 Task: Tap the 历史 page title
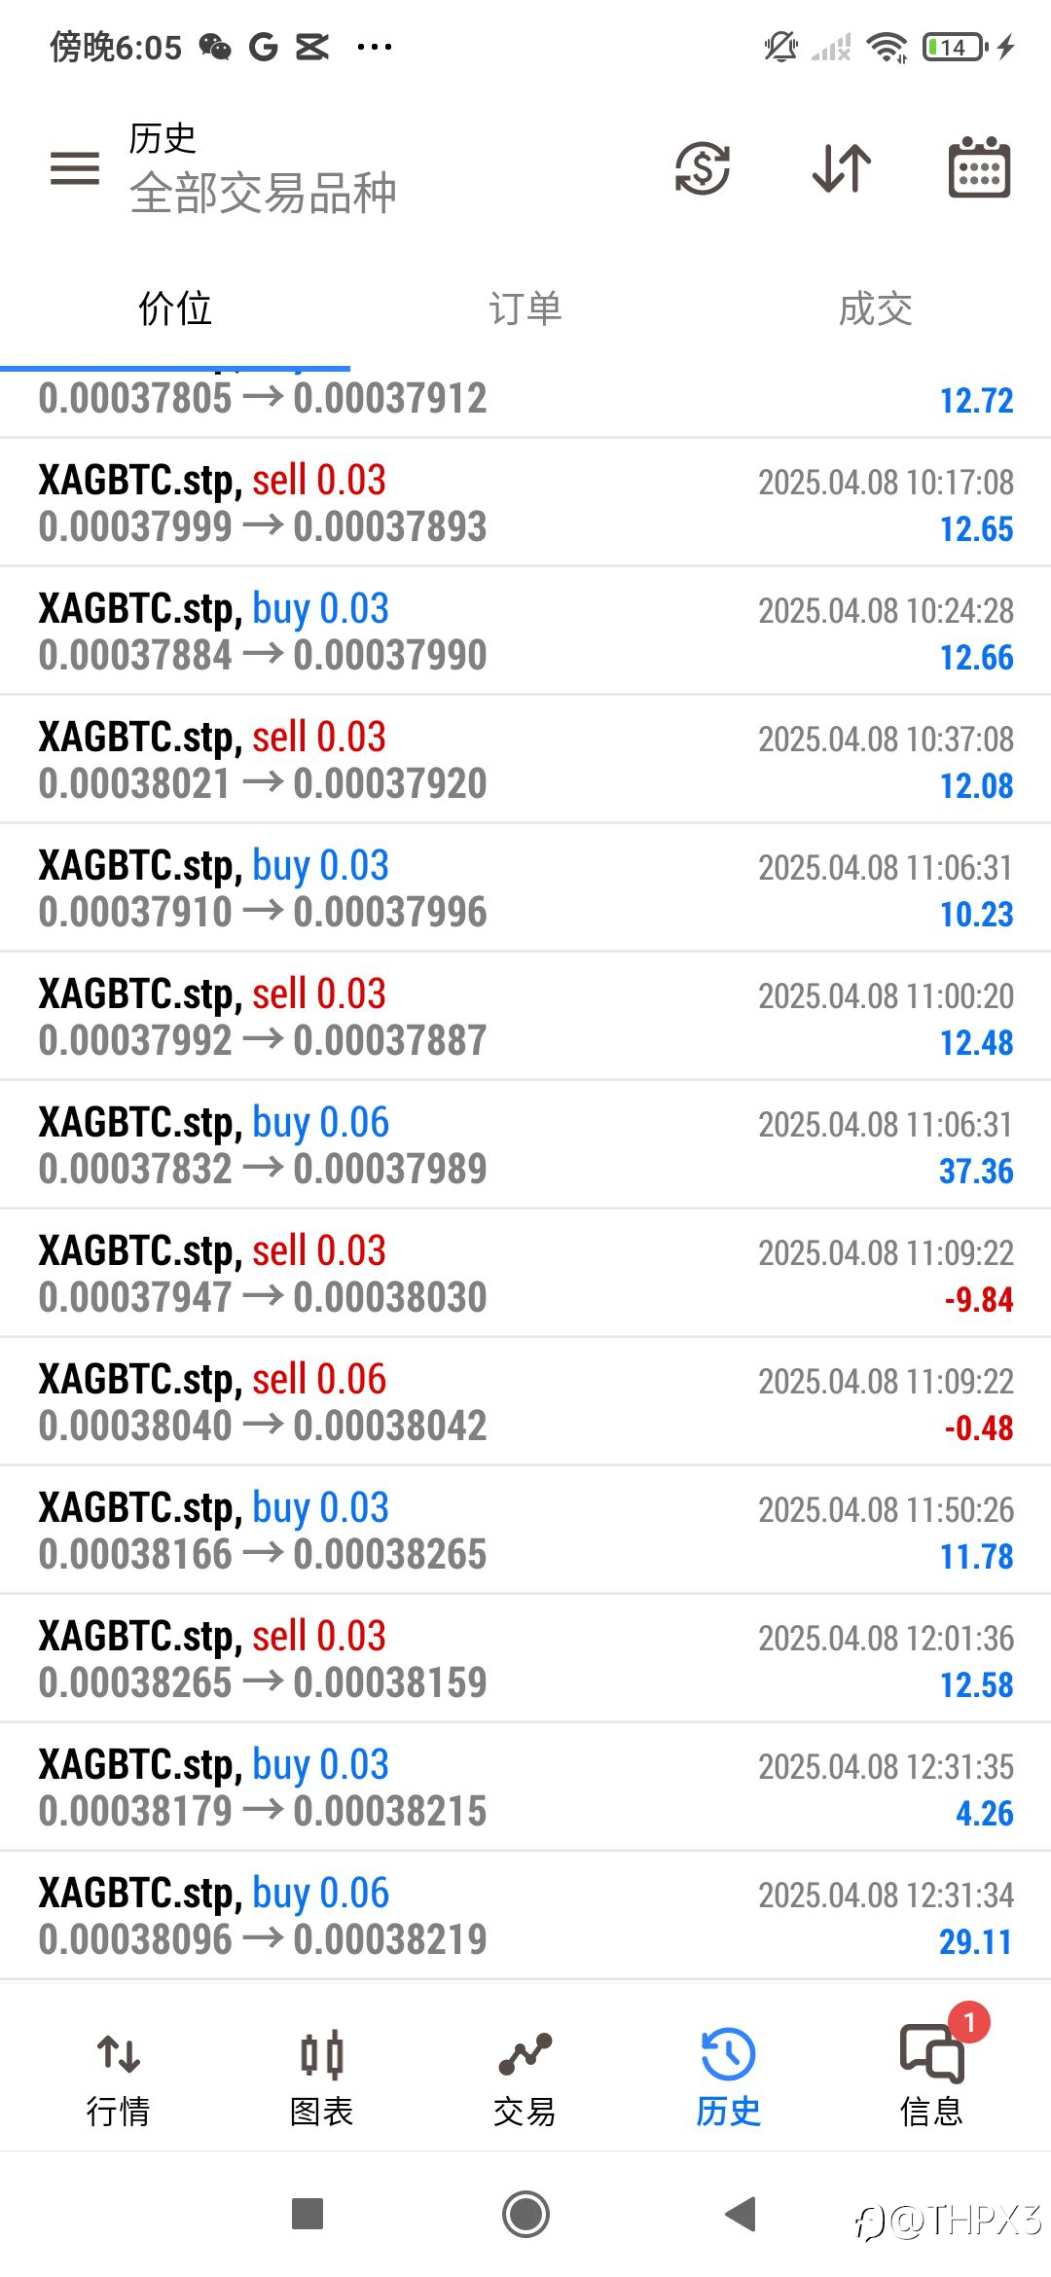tap(163, 139)
